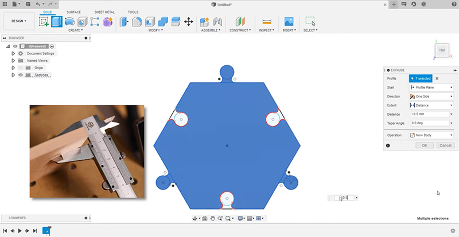Toggle visibility of Unsaved root component
Image resolution: width=459 pixels, height=237 pixels.
point(15,46)
